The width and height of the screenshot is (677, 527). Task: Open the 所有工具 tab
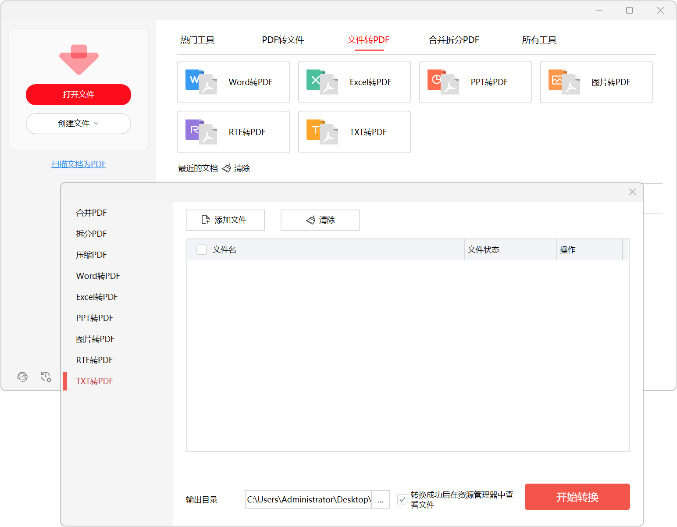point(539,40)
